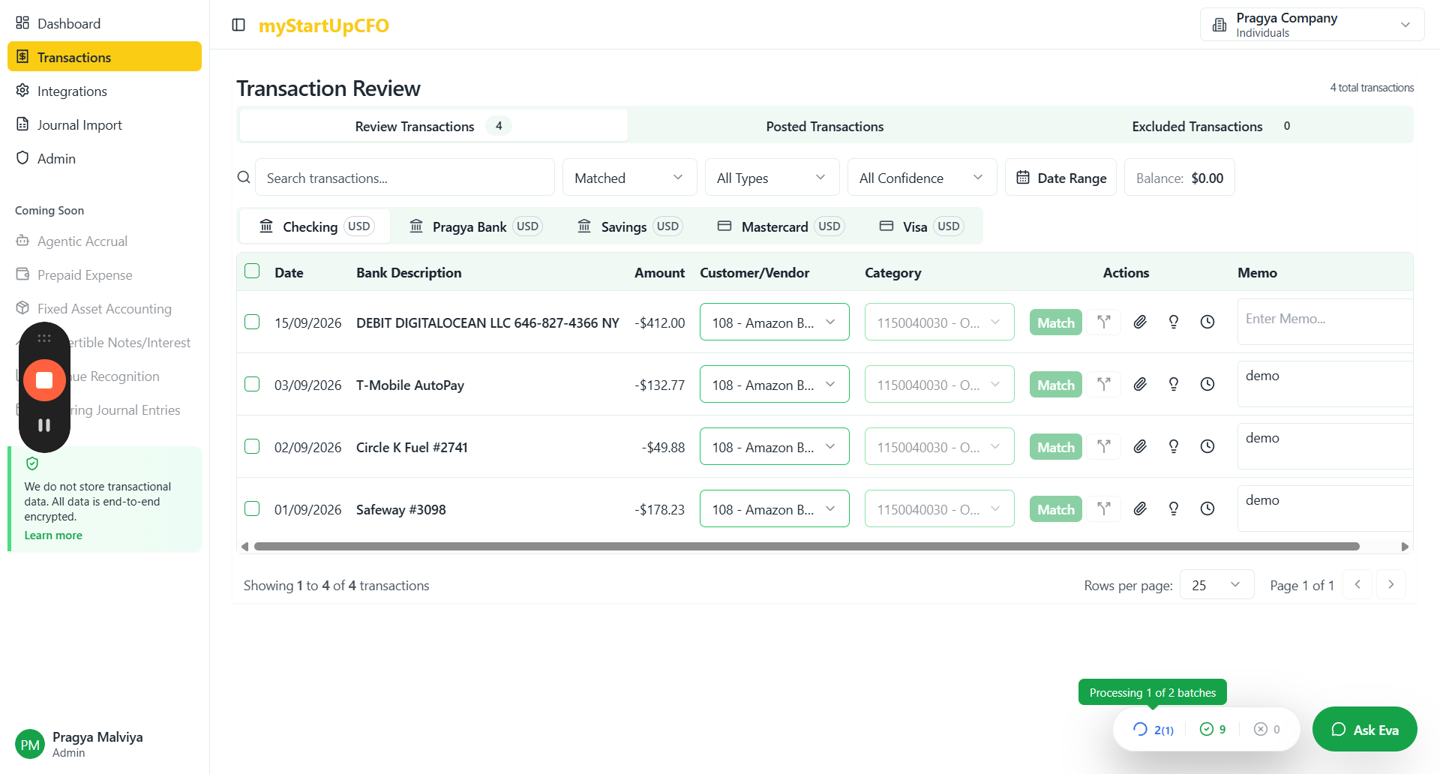Toggle the sidebar panel icon beside myStartUpCFO
Image resolution: width=1440 pixels, height=774 pixels.
click(x=238, y=25)
